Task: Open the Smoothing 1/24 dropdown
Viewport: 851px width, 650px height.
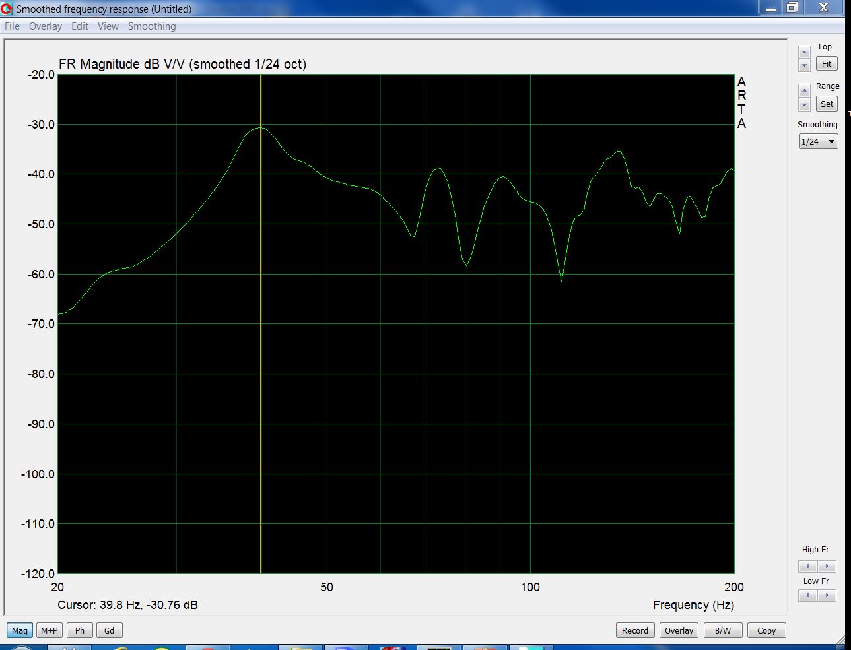Action: click(x=818, y=141)
